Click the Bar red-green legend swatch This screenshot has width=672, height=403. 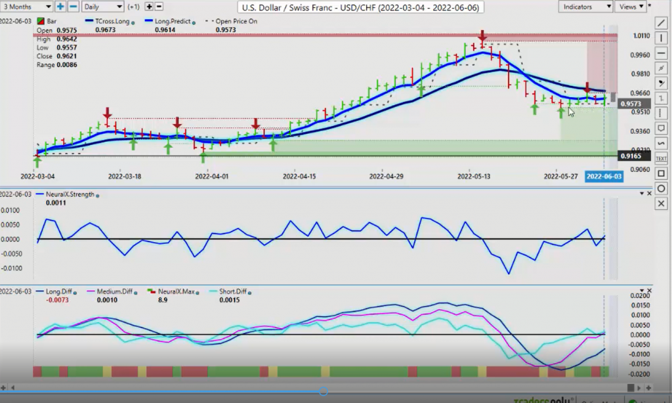(41, 21)
